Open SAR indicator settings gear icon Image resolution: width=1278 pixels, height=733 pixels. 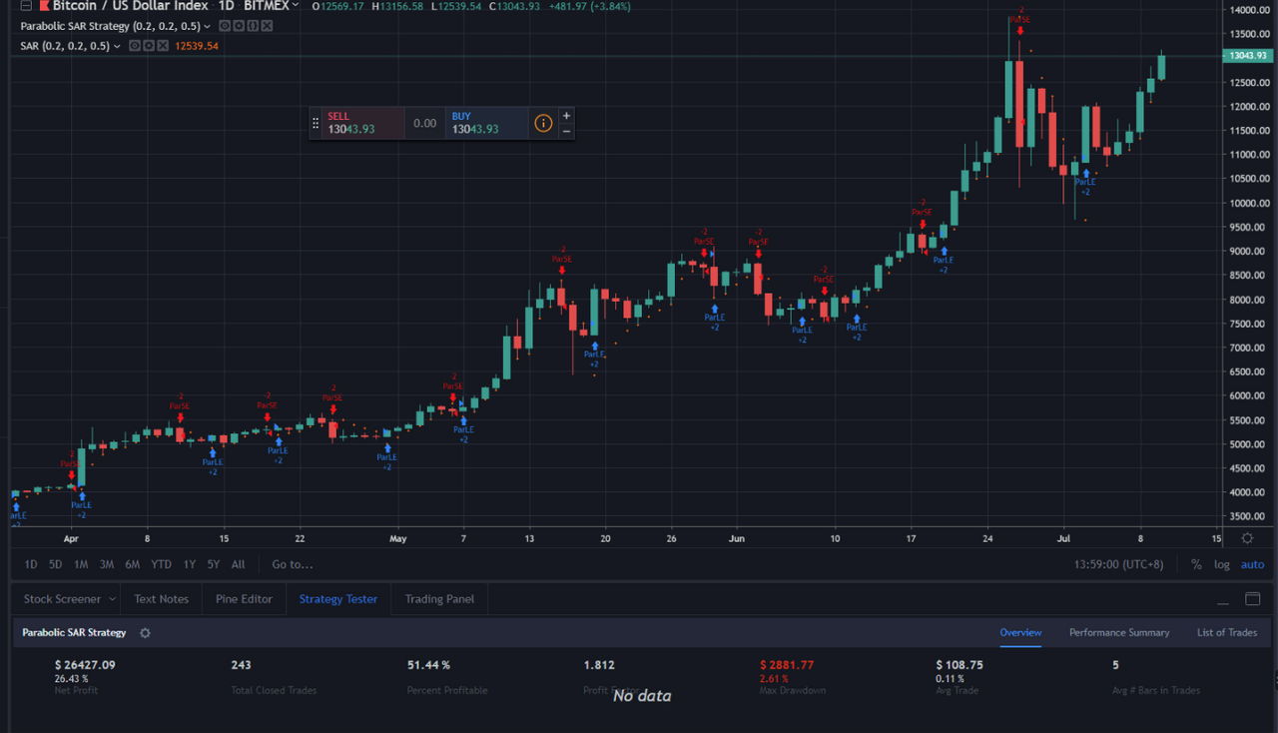pos(149,46)
